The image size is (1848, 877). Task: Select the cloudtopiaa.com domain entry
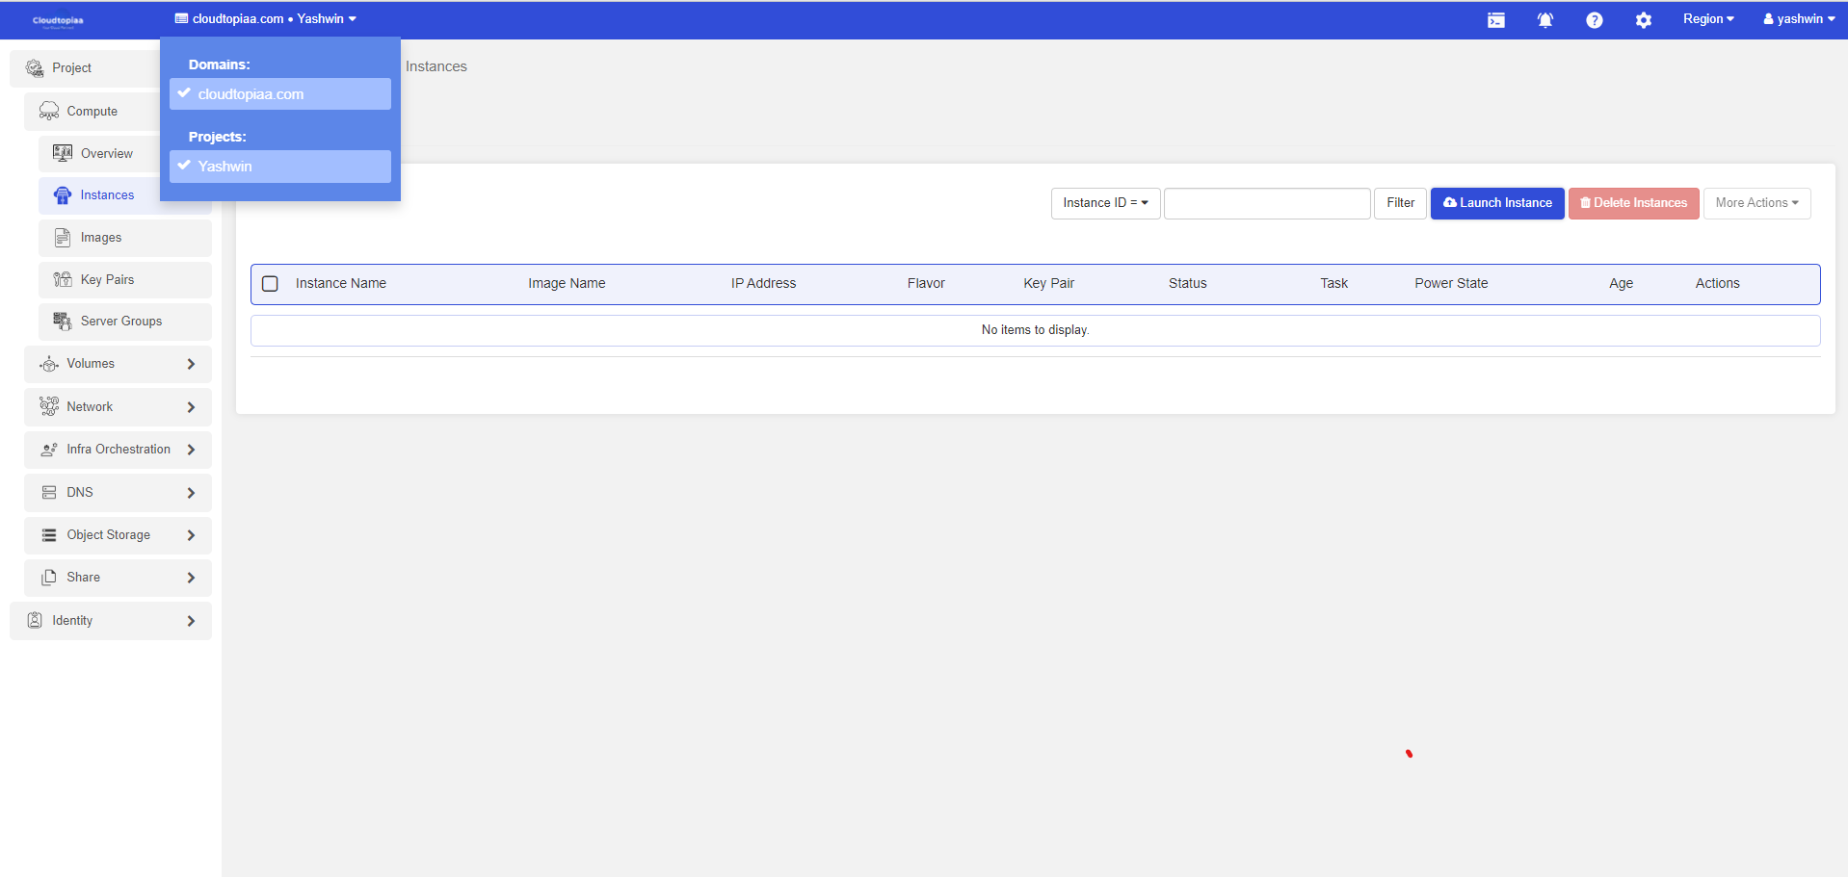279,94
